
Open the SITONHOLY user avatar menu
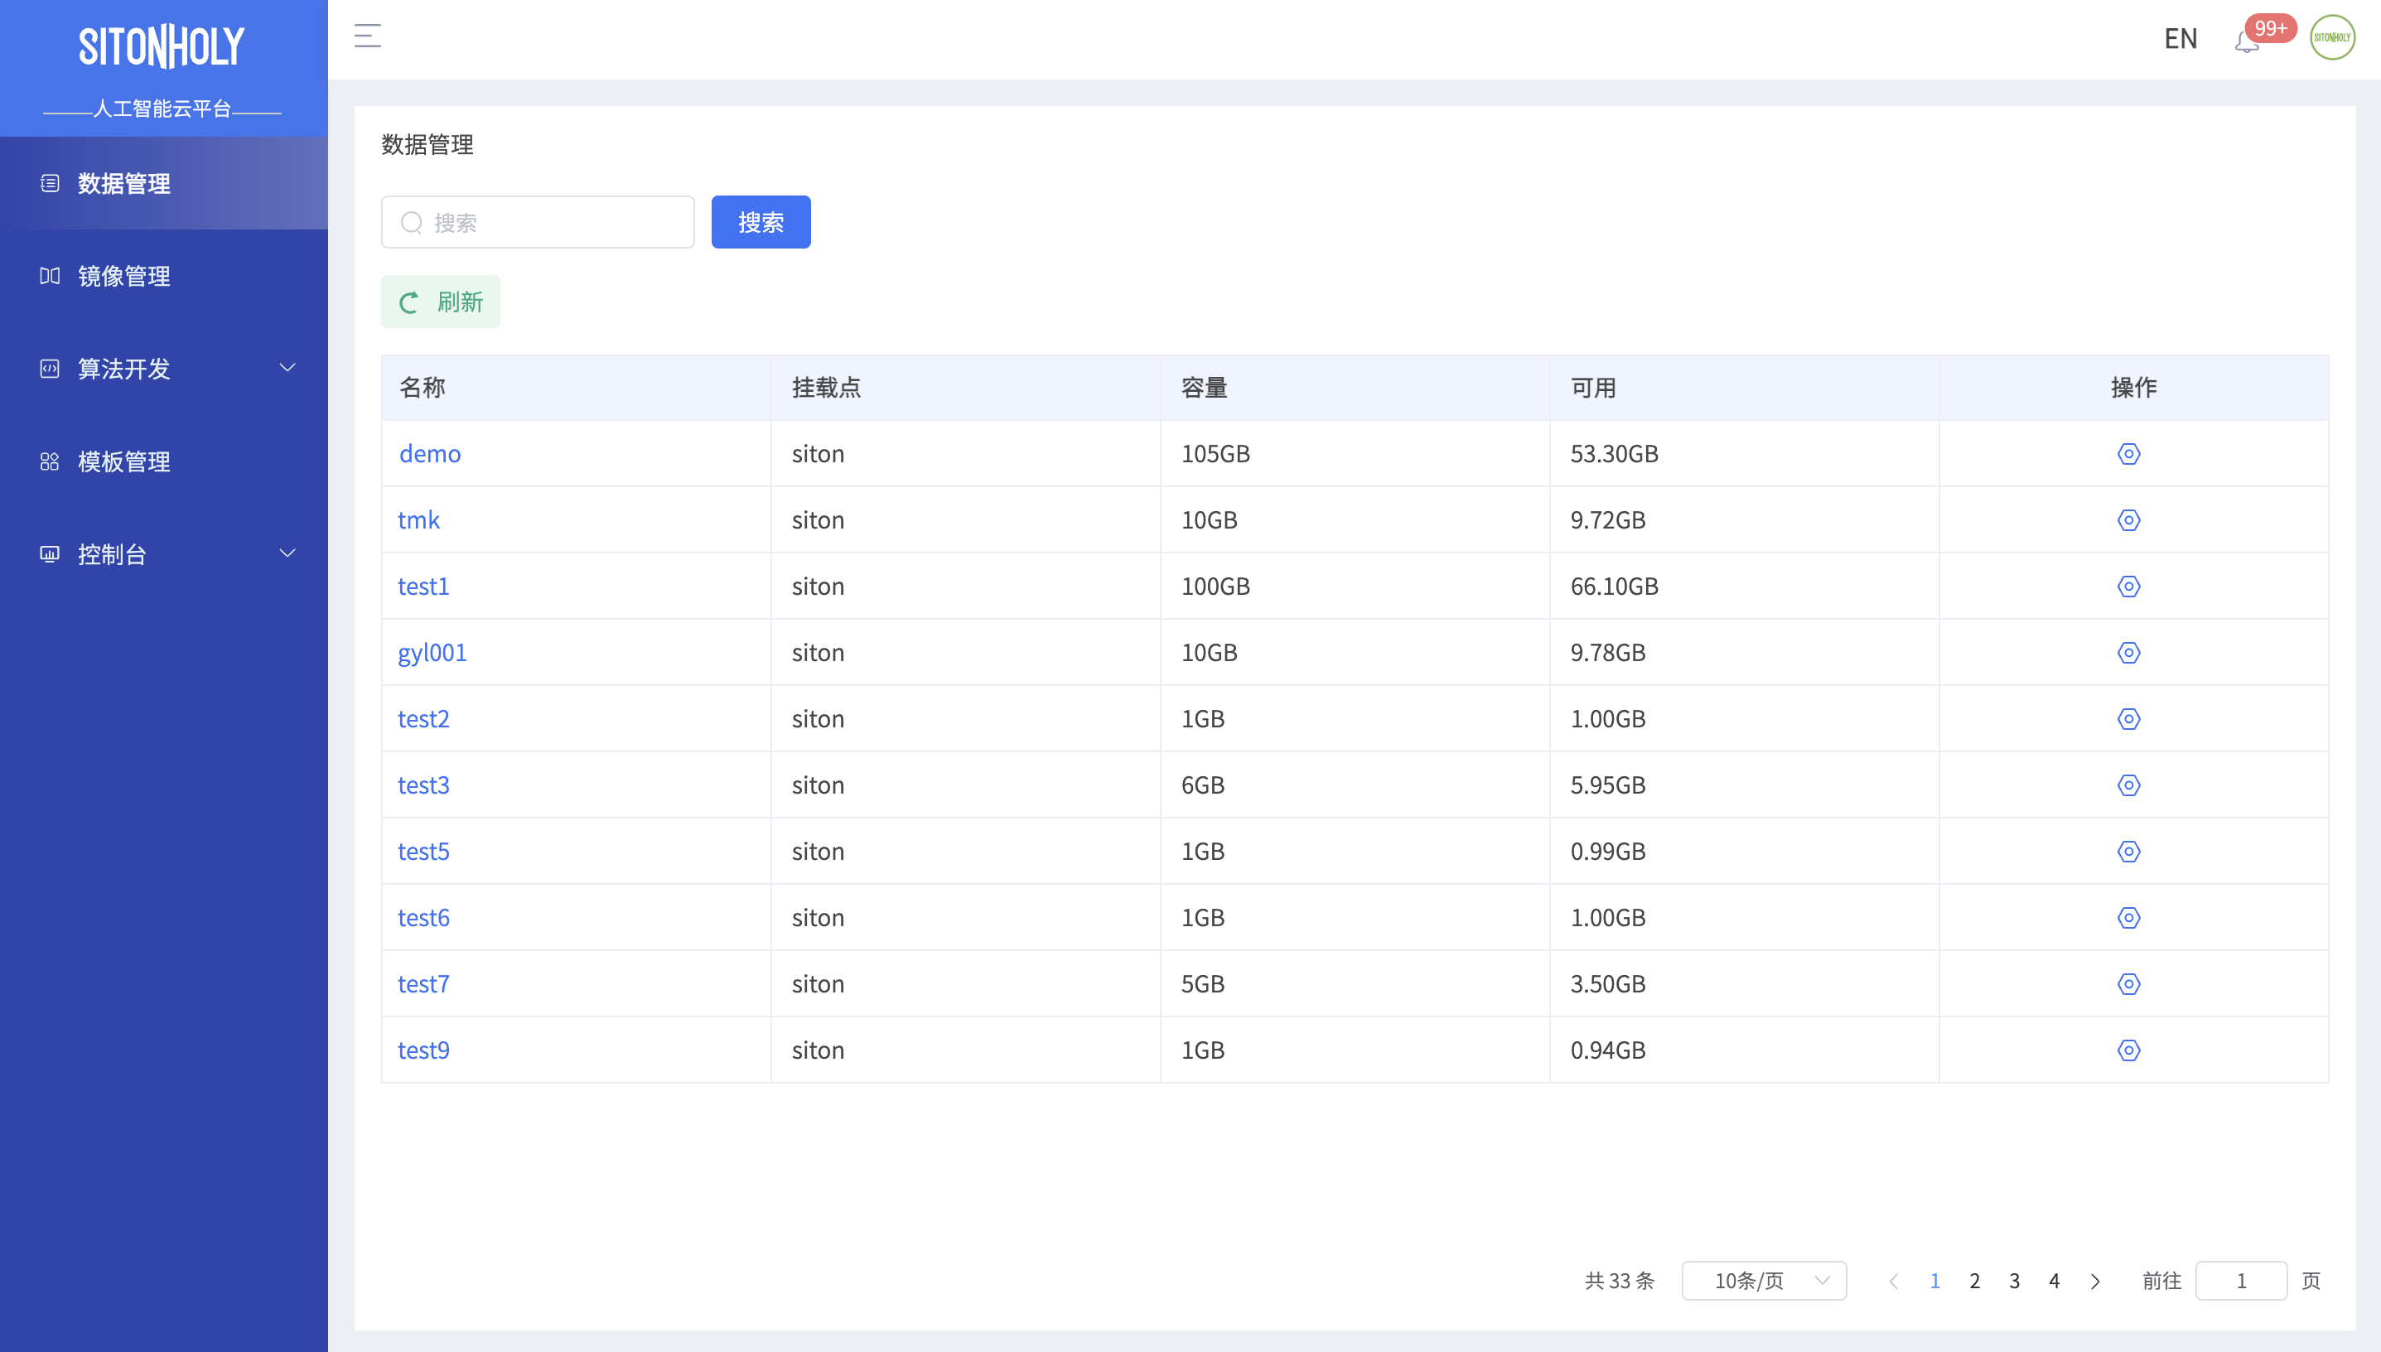(2332, 37)
